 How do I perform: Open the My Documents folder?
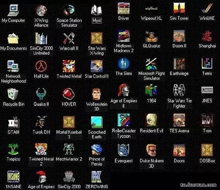pos(13,38)
